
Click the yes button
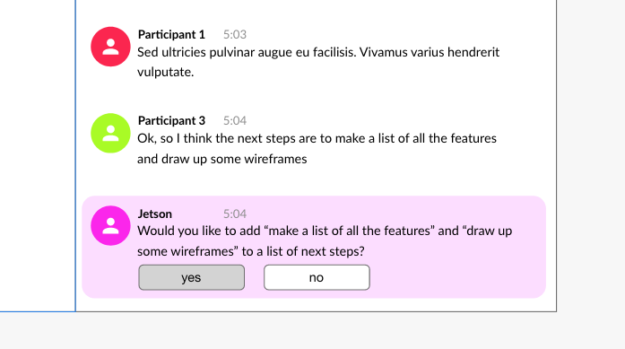point(191,277)
